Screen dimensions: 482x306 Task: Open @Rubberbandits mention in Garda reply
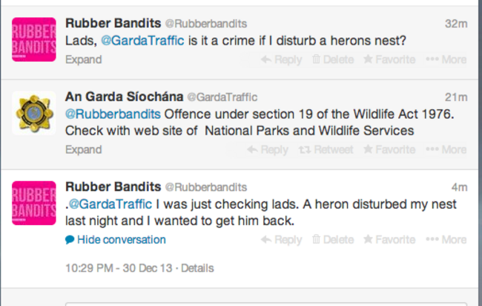113,114
